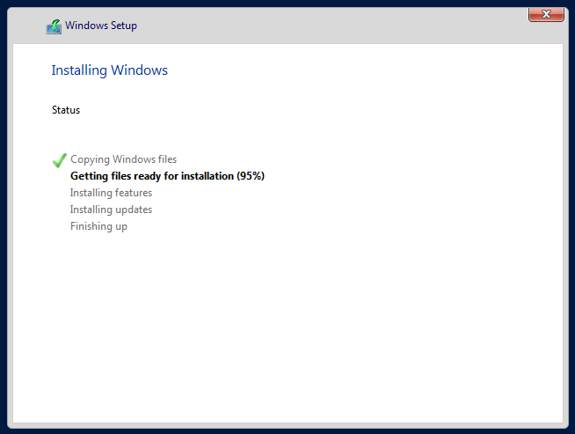The width and height of the screenshot is (575, 434).
Task: Close the Windows Setup window
Action: click(x=546, y=14)
